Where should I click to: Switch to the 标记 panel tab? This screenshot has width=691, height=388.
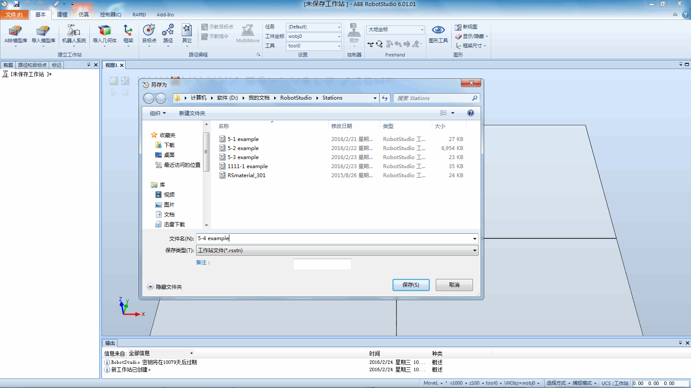(57, 65)
